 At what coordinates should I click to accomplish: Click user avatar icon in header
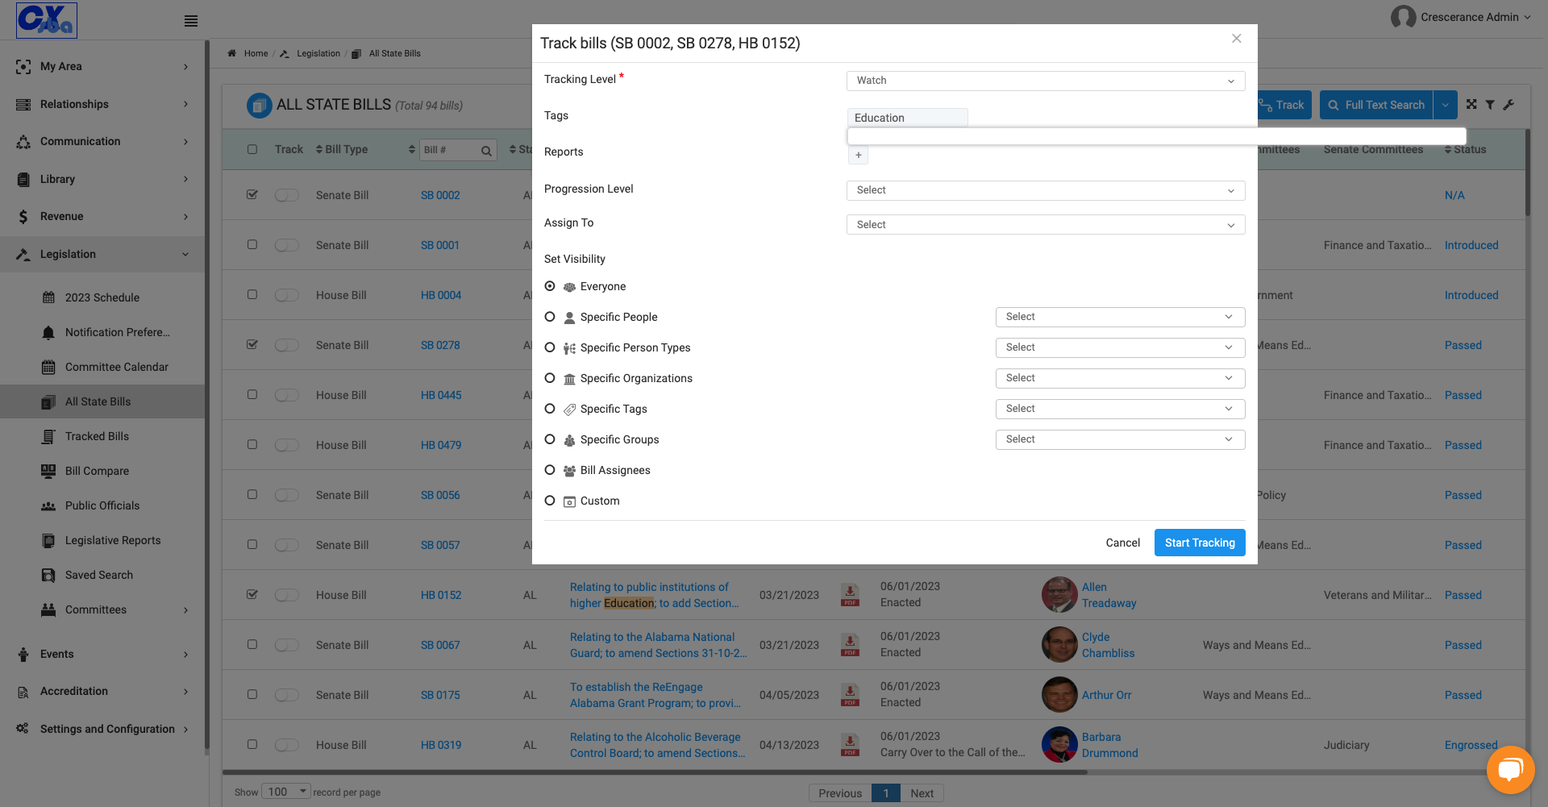coord(1403,17)
